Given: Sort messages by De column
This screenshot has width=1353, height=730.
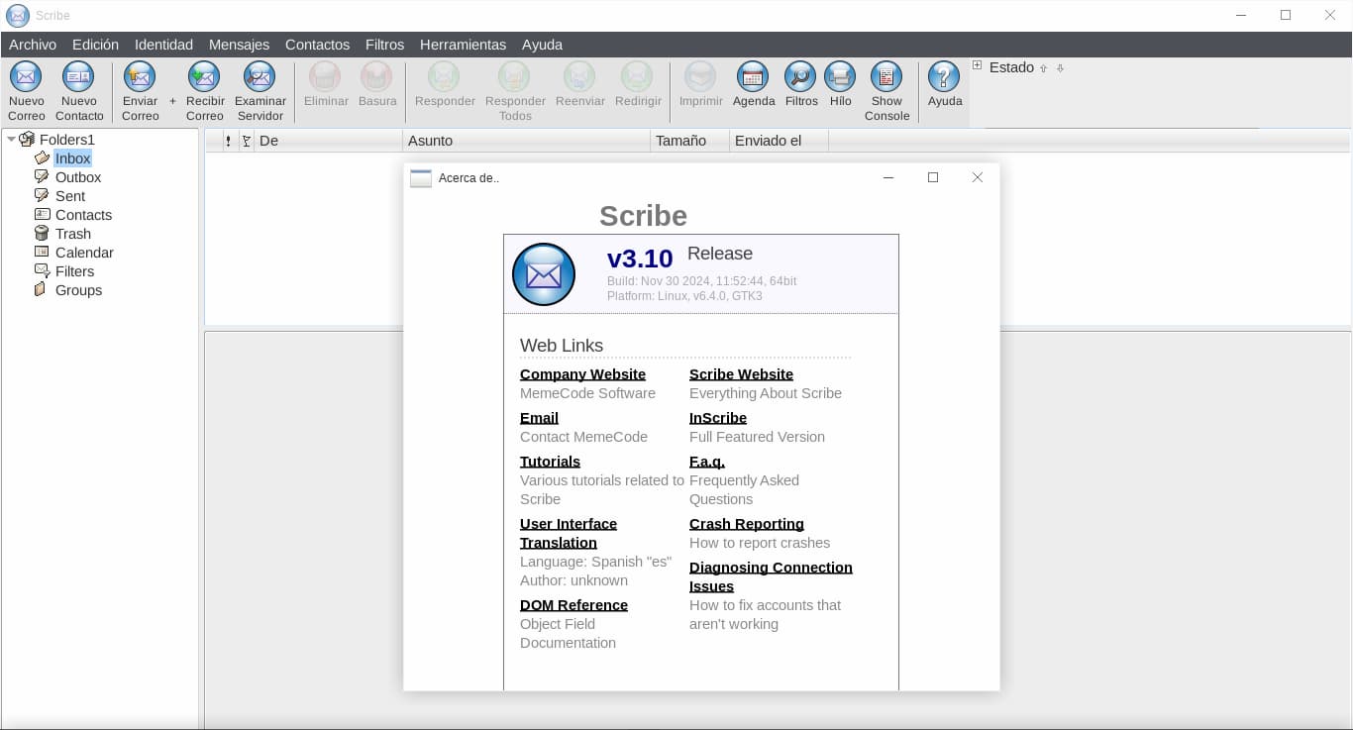Looking at the screenshot, I should [x=328, y=141].
